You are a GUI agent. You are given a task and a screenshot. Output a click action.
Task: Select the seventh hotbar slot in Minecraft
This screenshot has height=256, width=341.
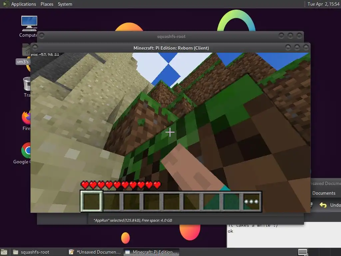211,201
